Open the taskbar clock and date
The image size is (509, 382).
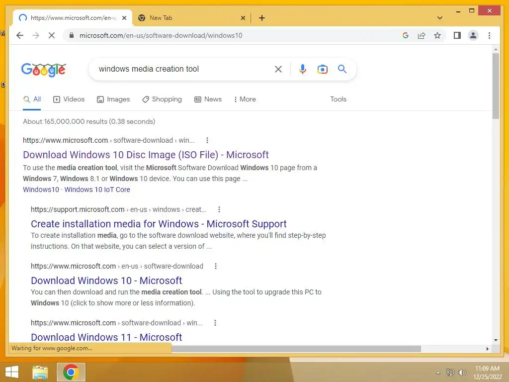click(488, 373)
